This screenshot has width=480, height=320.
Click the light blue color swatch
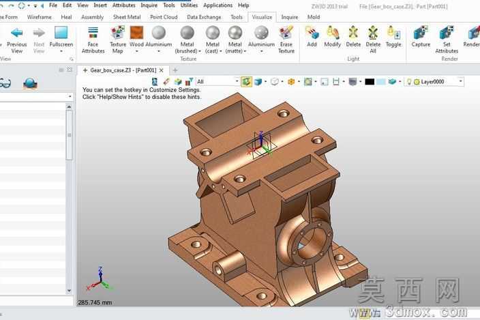380,81
